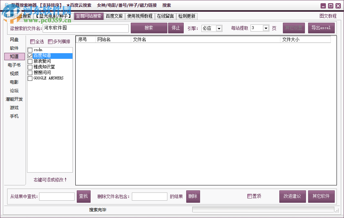
Task: Switch to 百度网盘搜索 tab
Action: pos(18,16)
